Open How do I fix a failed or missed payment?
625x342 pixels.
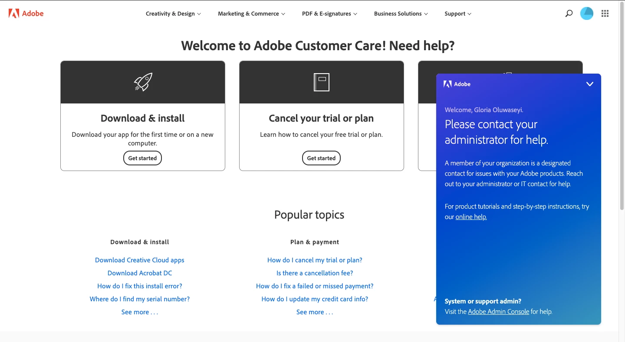point(315,286)
